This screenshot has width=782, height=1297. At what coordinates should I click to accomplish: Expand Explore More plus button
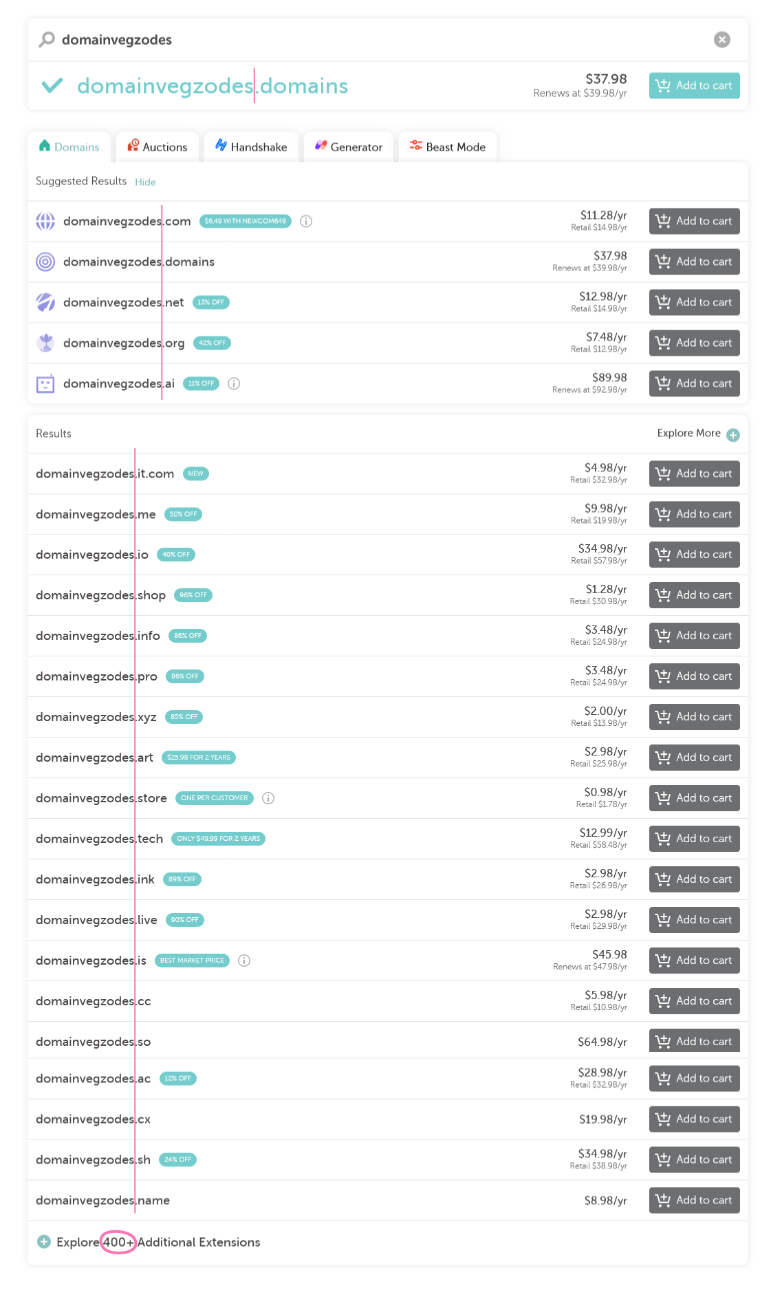tap(733, 435)
